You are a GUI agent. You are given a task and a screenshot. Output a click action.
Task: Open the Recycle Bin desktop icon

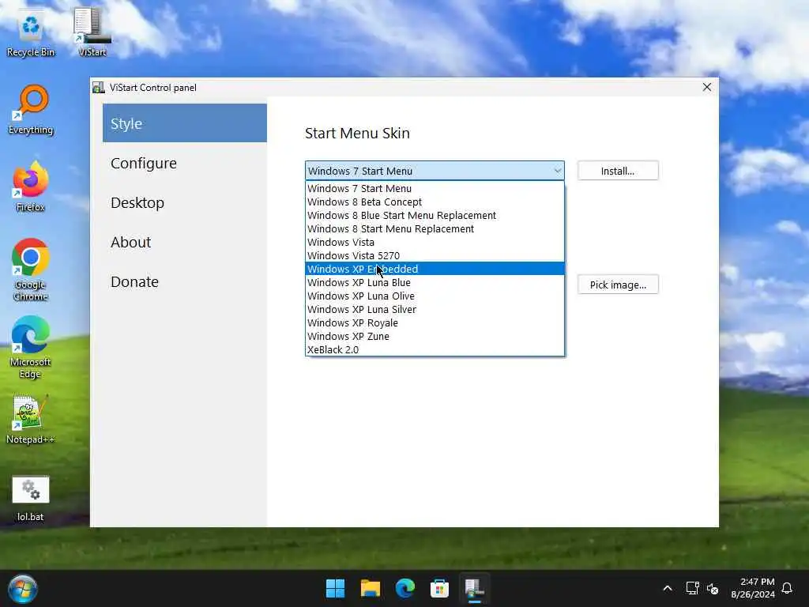31,33
